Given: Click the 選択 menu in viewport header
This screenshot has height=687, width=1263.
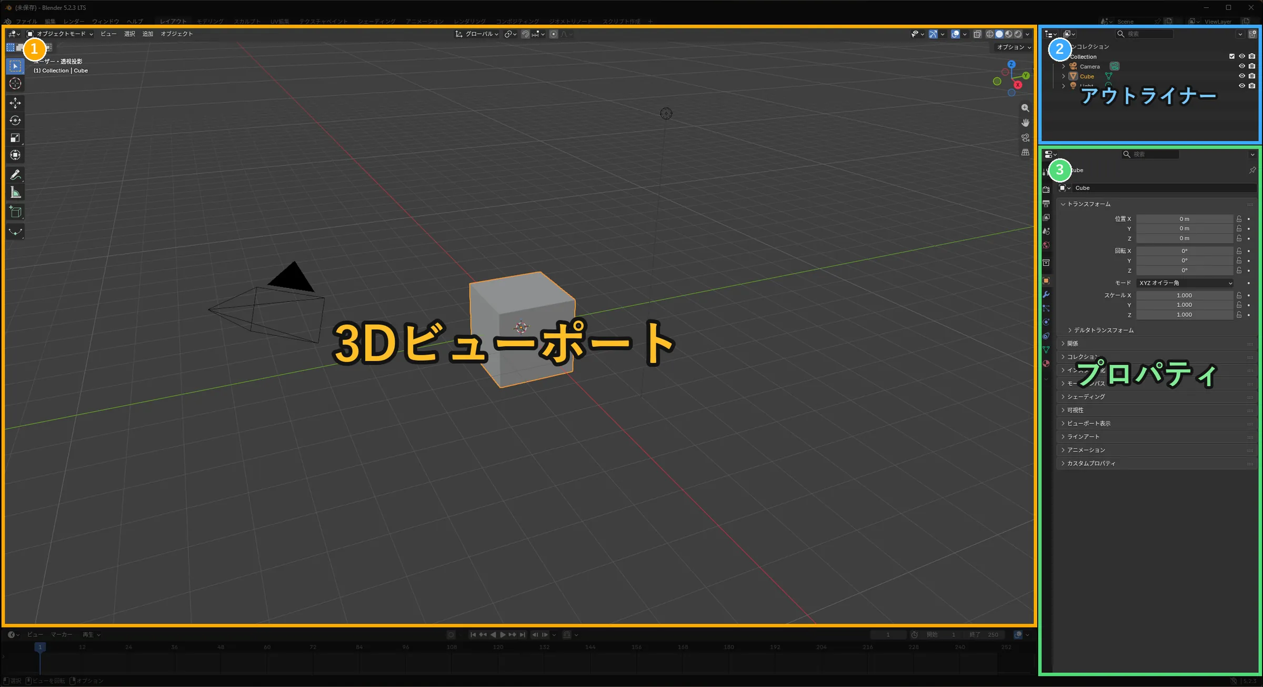Looking at the screenshot, I should tap(129, 34).
